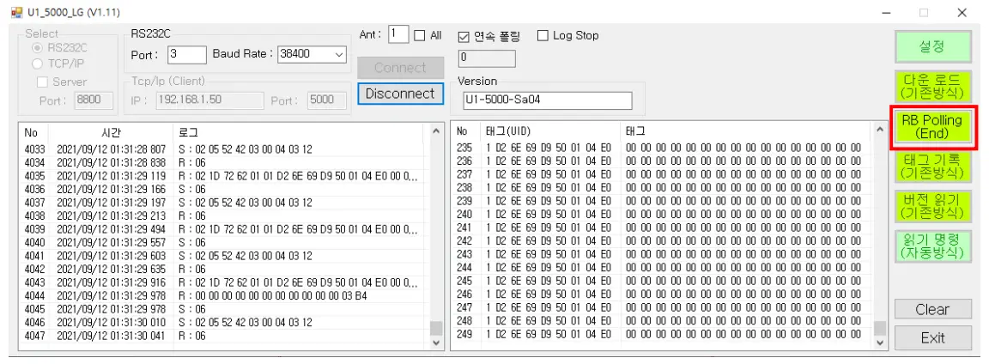This screenshot has height=364, width=989.
Task: Clear the logs with Clear button
Action: click(932, 309)
